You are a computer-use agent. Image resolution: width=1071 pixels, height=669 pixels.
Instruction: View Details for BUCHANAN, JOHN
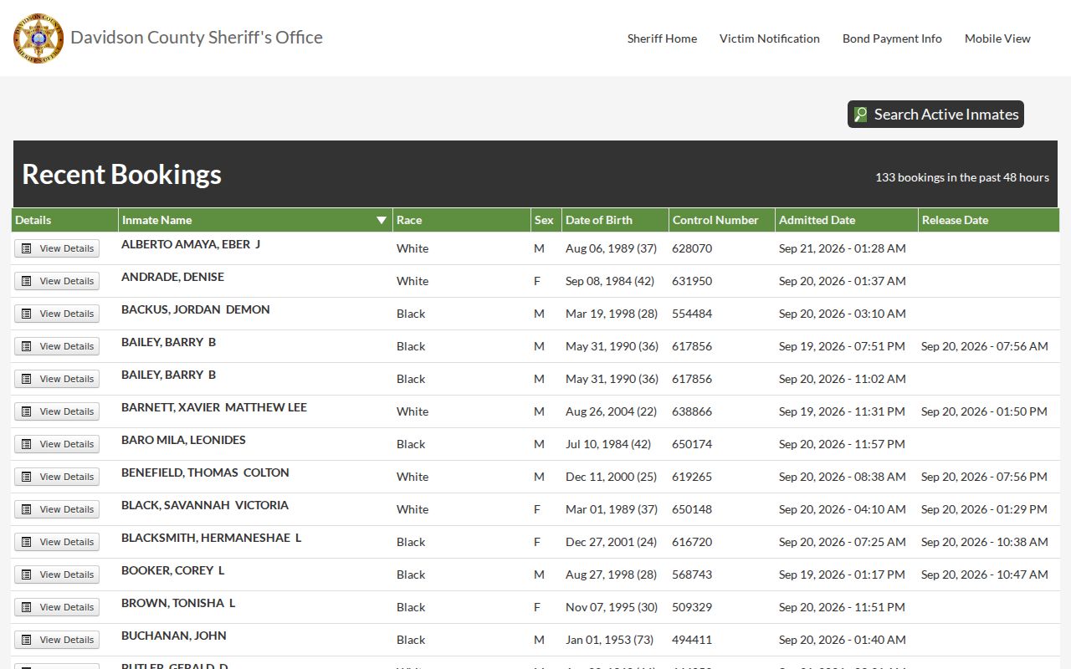(57, 640)
